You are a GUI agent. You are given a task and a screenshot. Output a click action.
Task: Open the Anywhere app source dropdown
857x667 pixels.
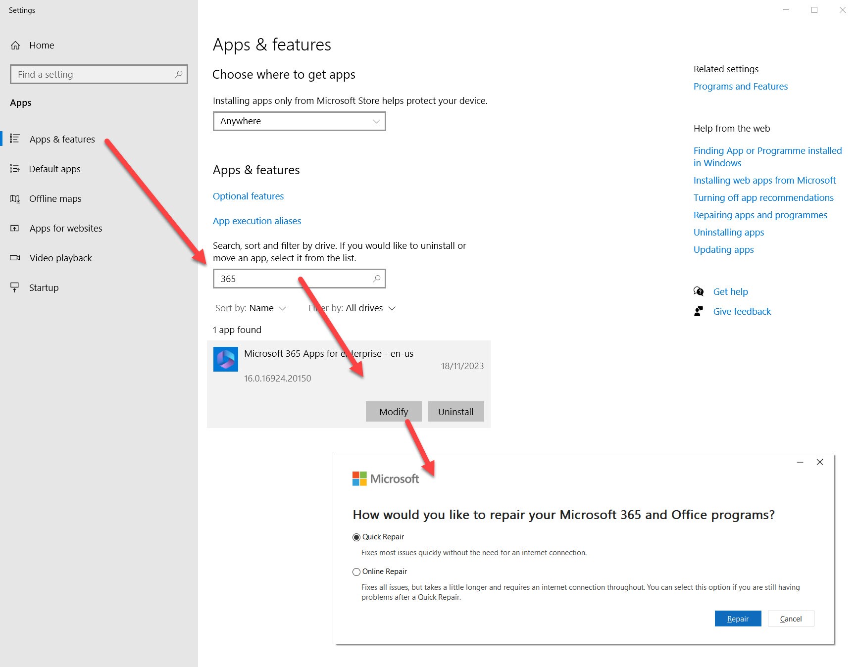299,121
